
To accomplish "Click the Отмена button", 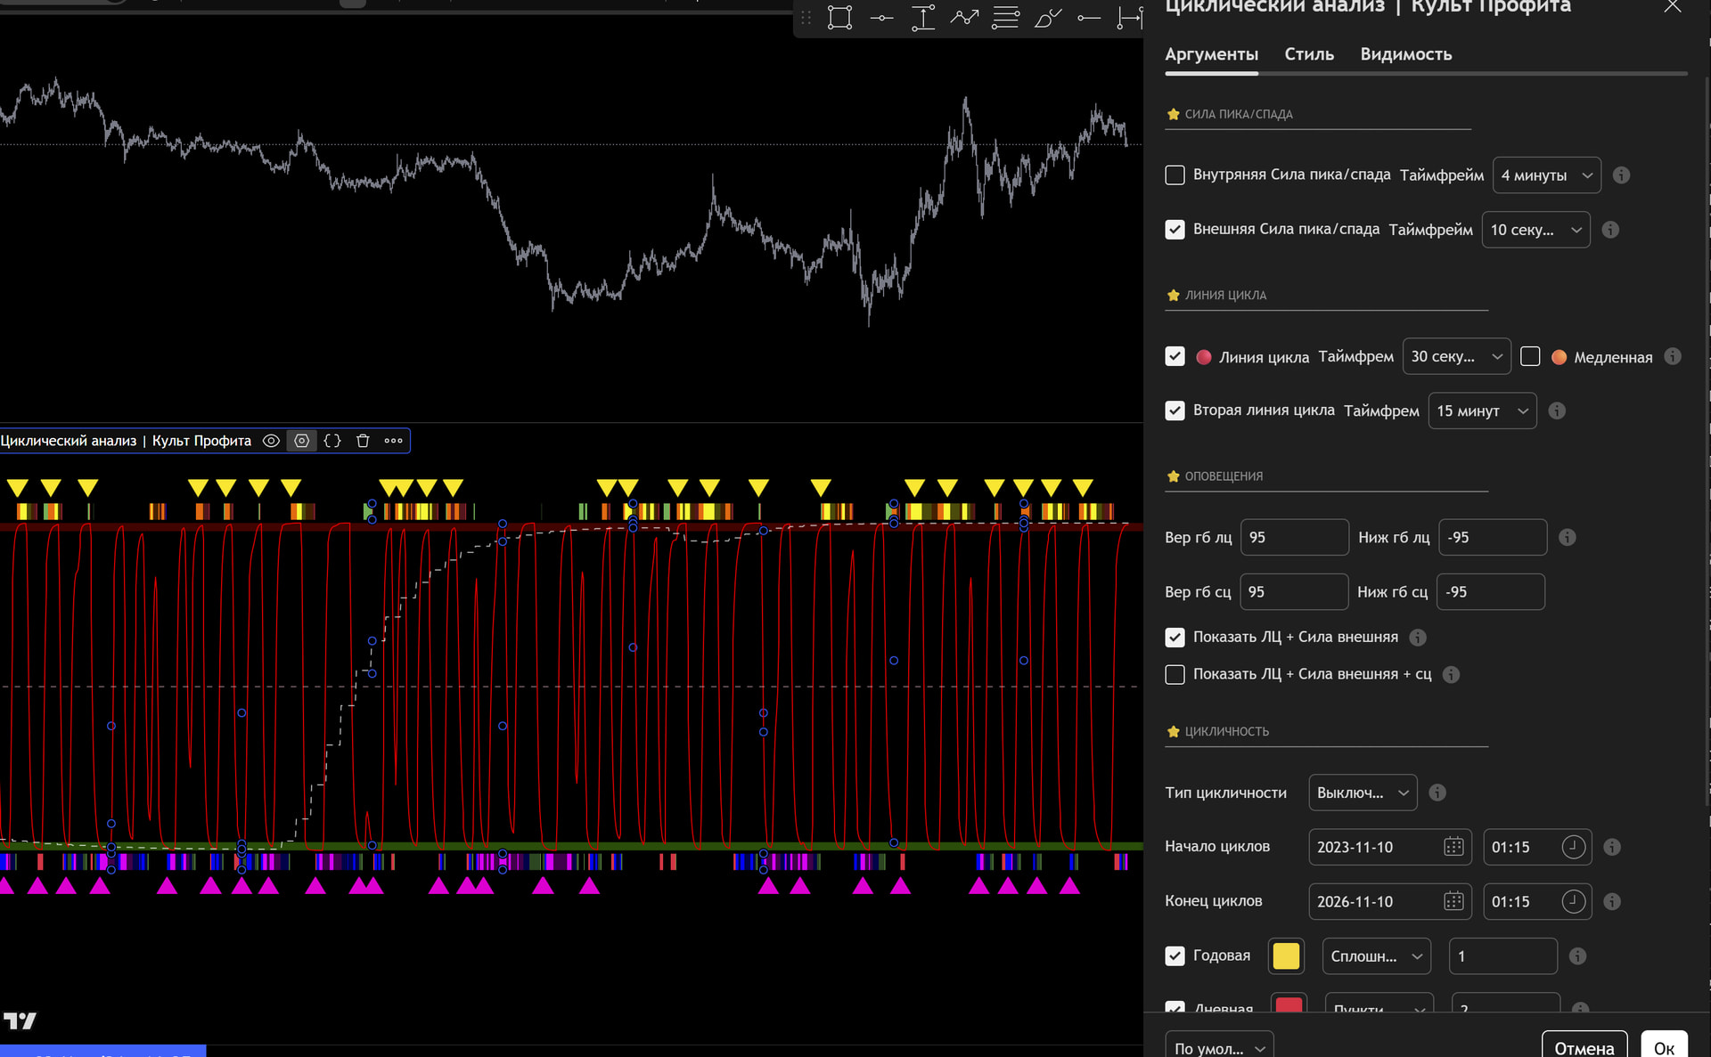I will [1584, 1048].
